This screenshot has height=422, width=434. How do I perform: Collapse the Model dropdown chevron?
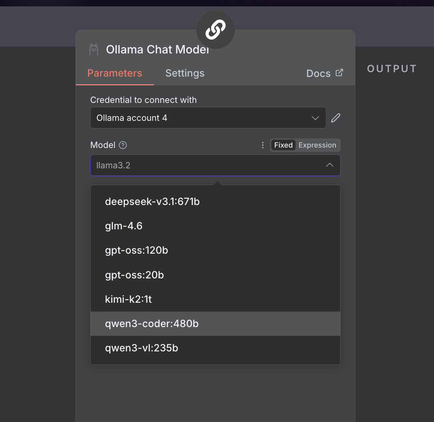(329, 165)
